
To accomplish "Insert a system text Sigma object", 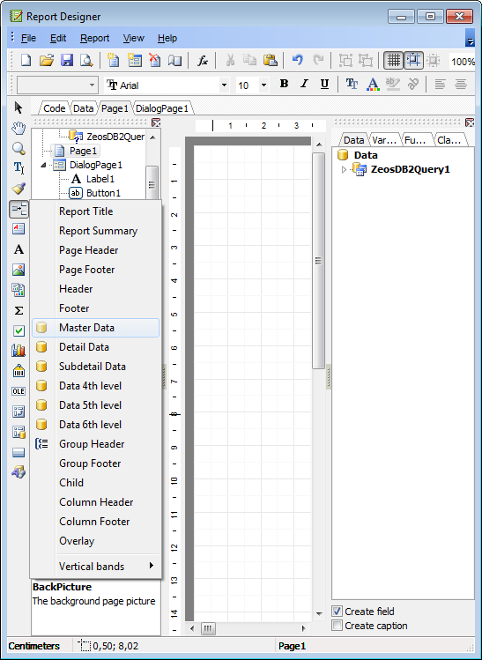I will tap(19, 311).
